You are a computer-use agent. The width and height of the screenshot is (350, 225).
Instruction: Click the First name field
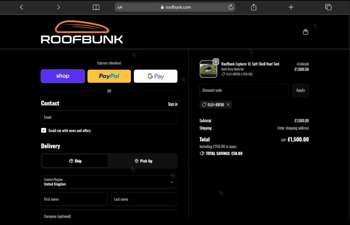(74, 199)
